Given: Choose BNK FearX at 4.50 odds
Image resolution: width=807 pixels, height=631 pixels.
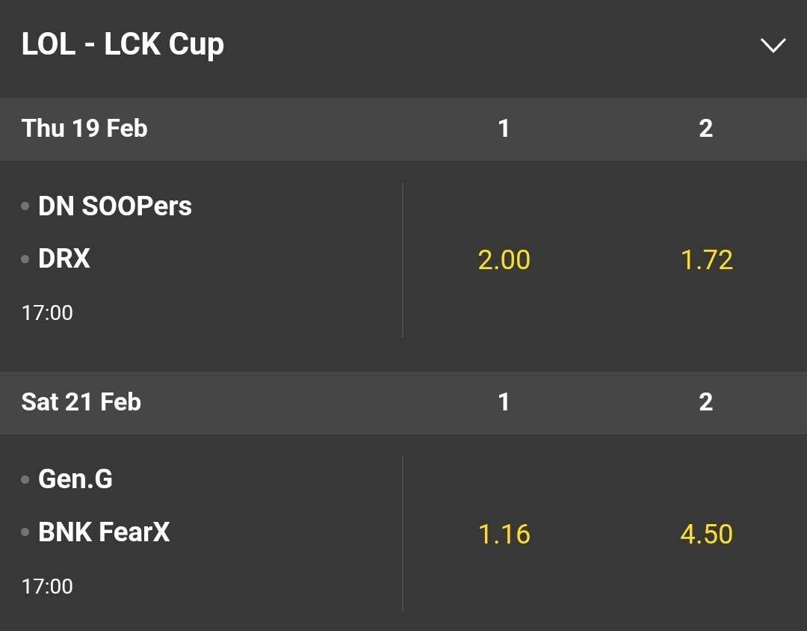Looking at the screenshot, I should 706,534.
